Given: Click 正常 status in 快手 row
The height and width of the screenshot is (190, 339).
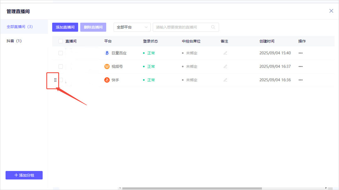Looking at the screenshot, I should pos(151,80).
